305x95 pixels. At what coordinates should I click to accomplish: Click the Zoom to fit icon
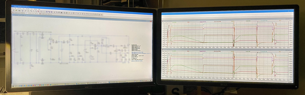pyautogui.click(x=38, y=11)
